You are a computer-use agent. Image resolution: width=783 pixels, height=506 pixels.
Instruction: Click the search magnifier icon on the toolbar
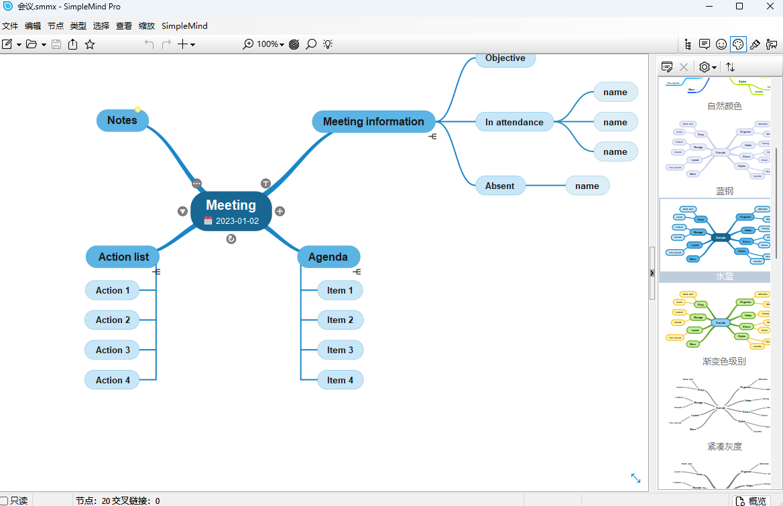pyautogui.click(x=310, y=44)
